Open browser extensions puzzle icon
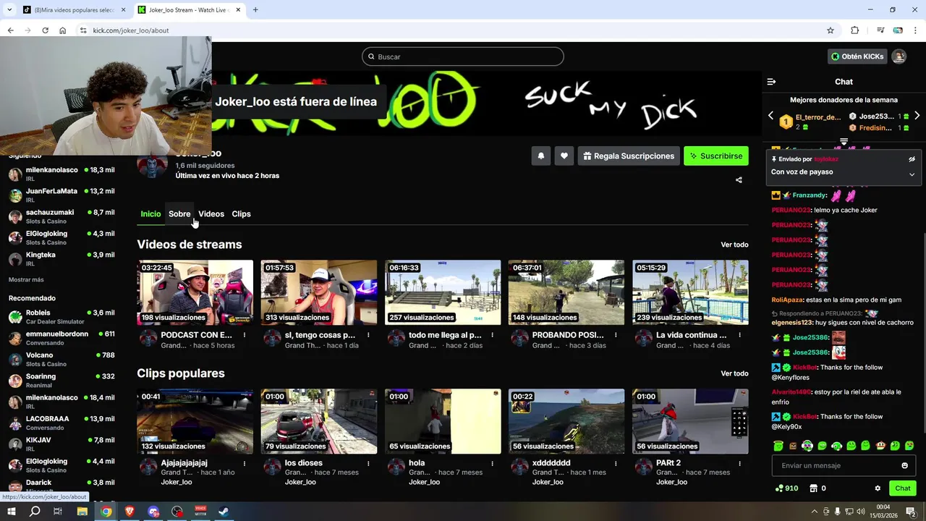Viewport: 926px width, 521px height. pyautogui.click(x=854, y=30)
